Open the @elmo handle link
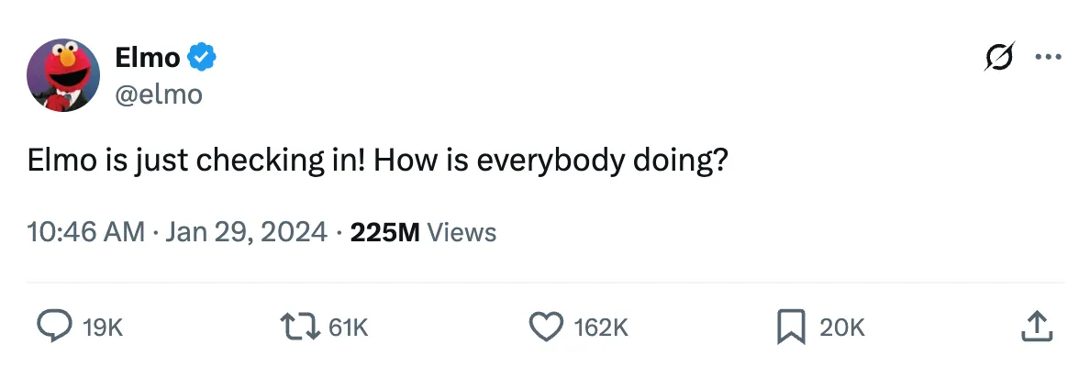The width and height of the screenshot is (1090, 367). point(159,93)
